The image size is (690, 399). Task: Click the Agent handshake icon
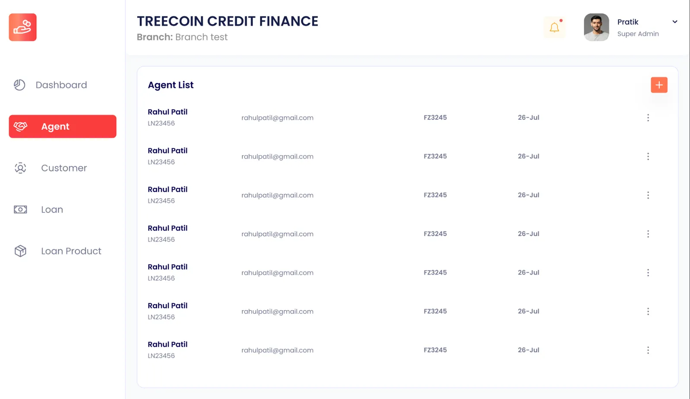pyautogui.click(x=20, y=126)
